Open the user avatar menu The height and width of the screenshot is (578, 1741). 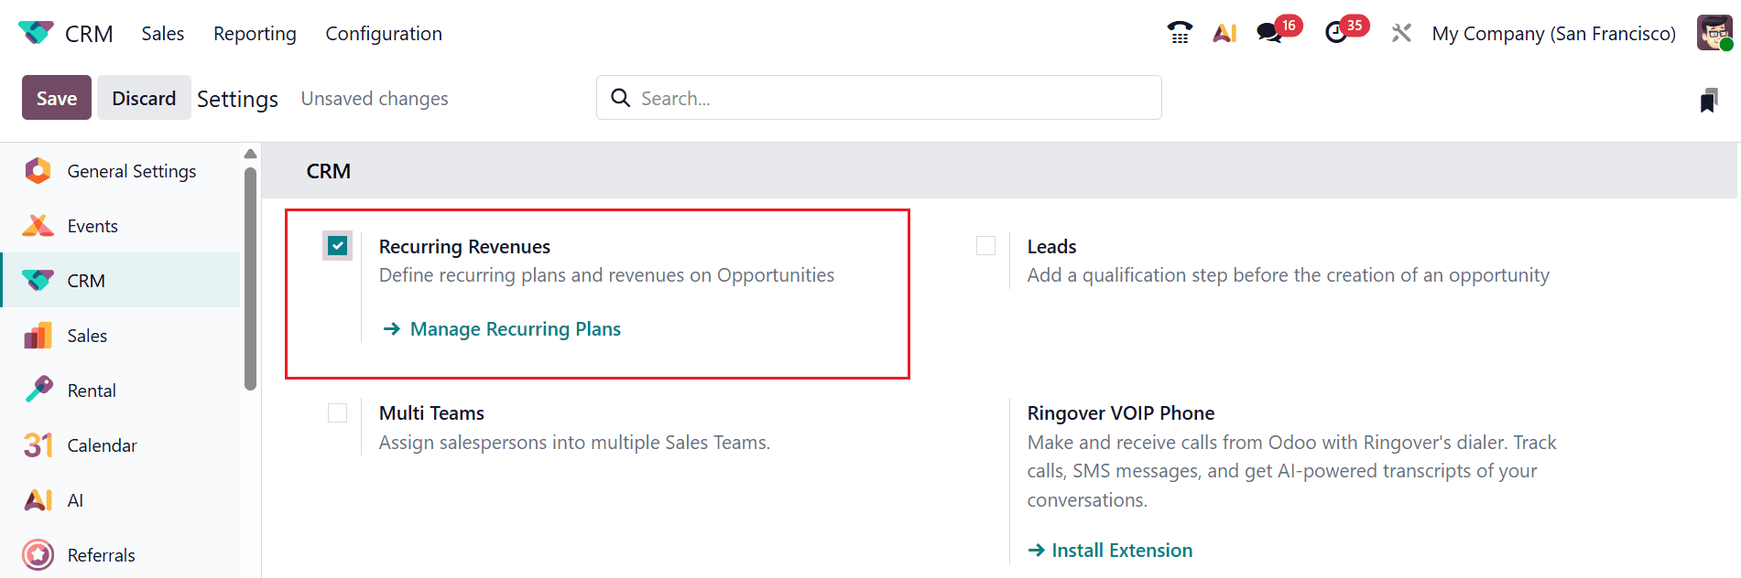coord(1714,33)
